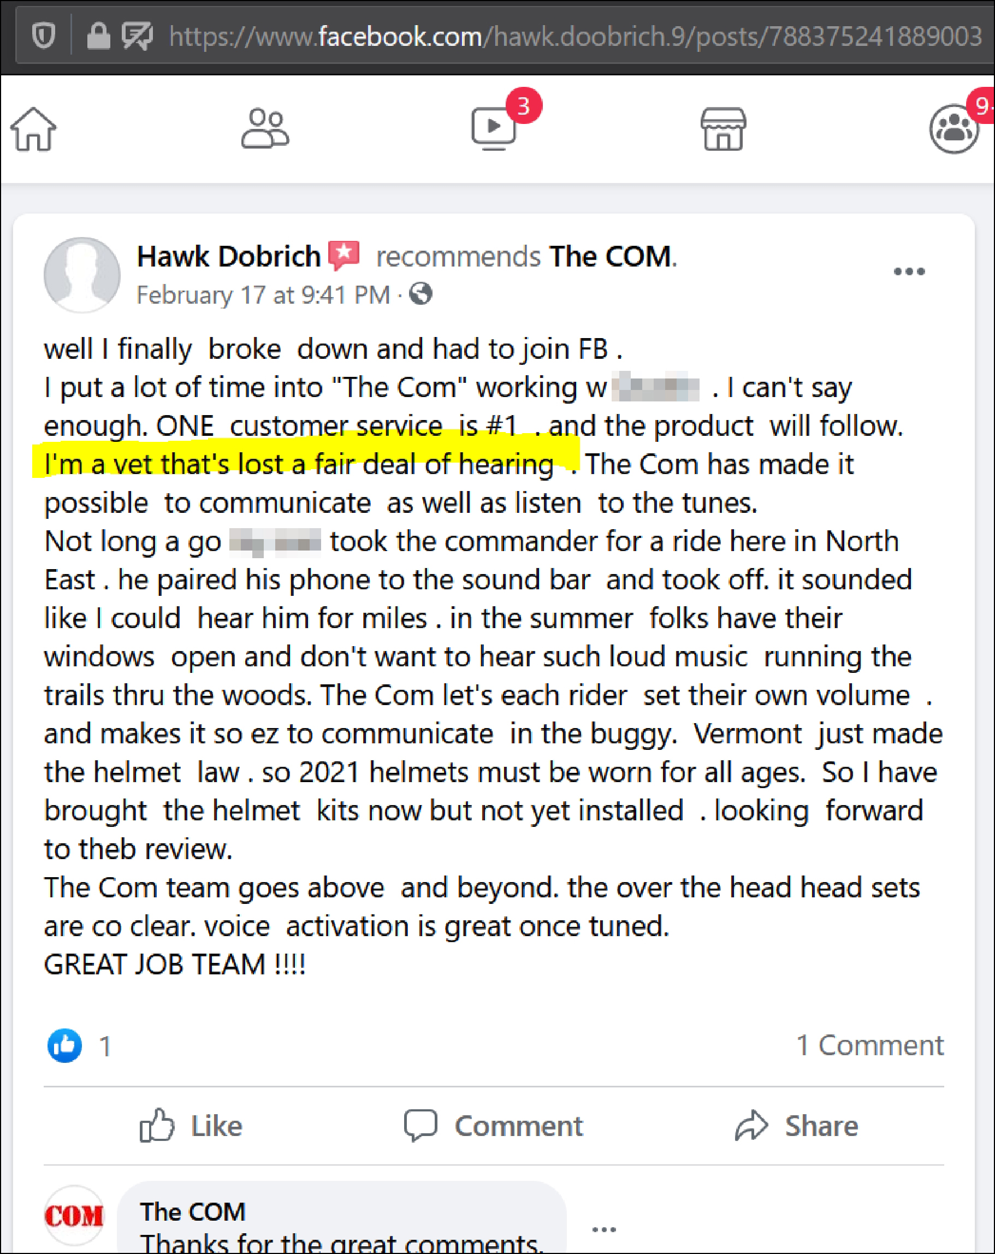
Task: Open the Friends tab icon
Action: point(265,129)
